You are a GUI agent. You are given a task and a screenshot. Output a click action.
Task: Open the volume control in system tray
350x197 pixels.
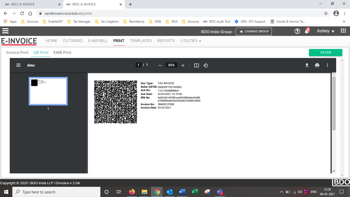(300, 192)
